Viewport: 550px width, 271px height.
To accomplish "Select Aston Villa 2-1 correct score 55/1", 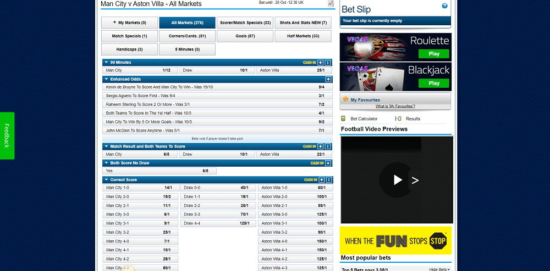I will pyautogui.click(x=295, y=206).
